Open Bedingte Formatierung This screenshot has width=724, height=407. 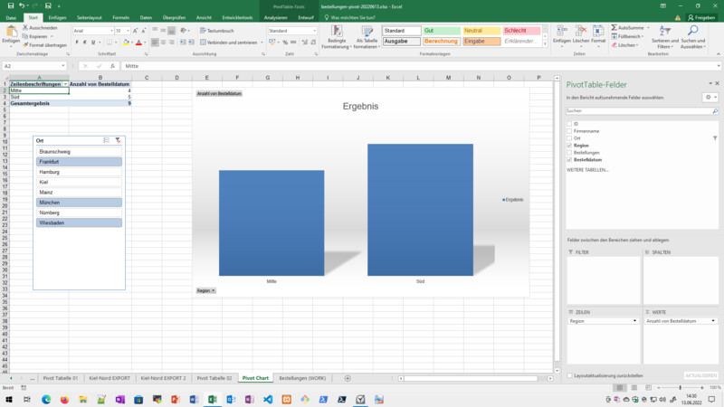pyautogui.click(x=337, y=37)
